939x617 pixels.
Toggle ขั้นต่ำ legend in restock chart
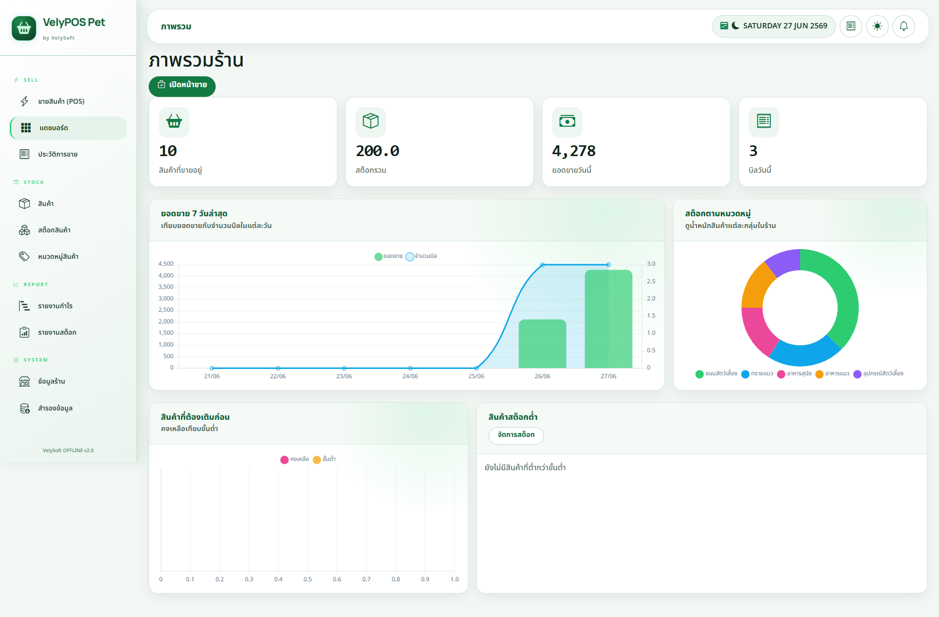point(324,459)
